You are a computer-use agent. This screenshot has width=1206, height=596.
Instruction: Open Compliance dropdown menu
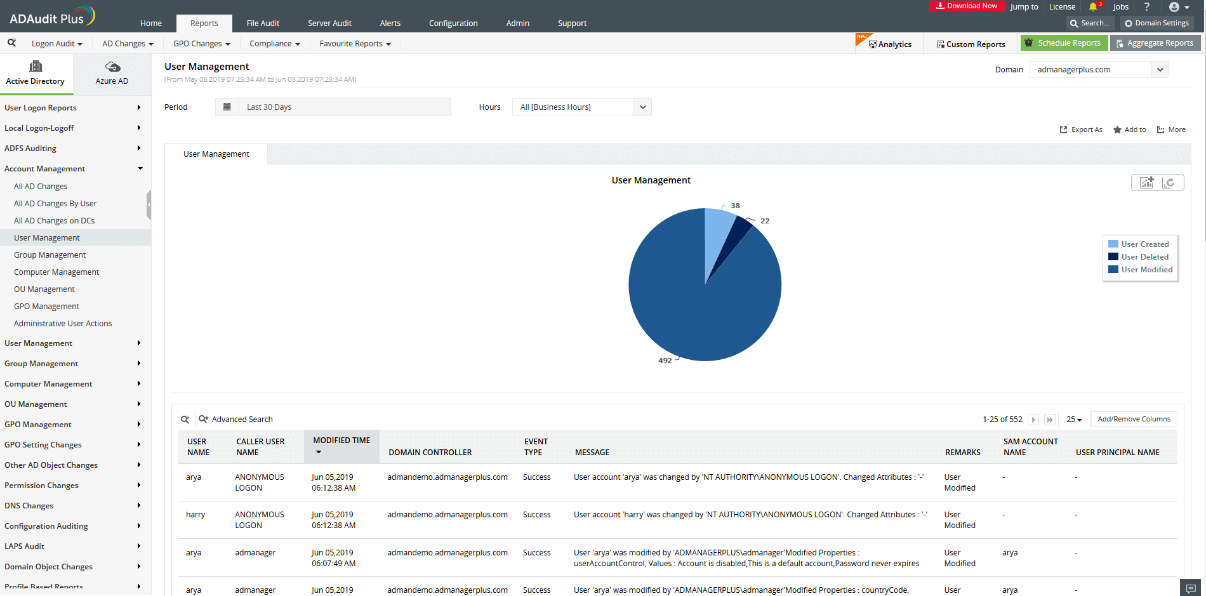coord(275,44)
